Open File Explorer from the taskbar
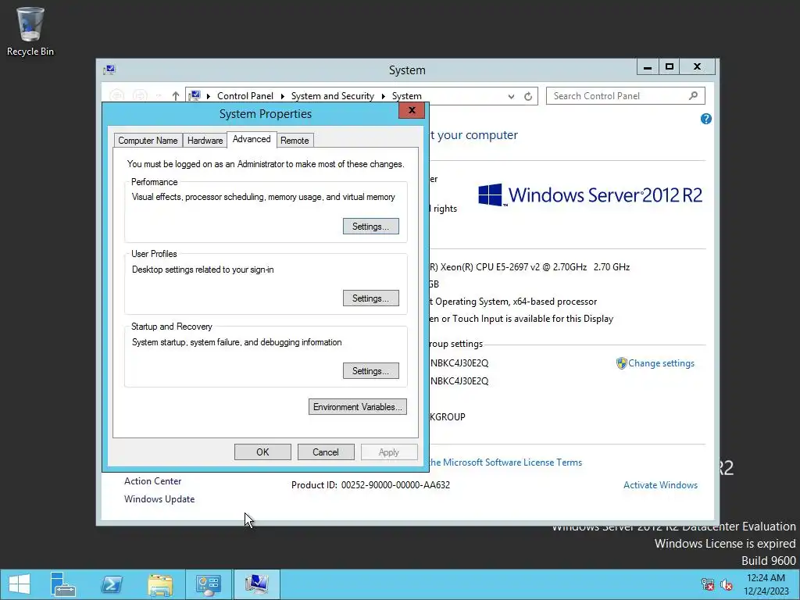 tap(160, 584)
